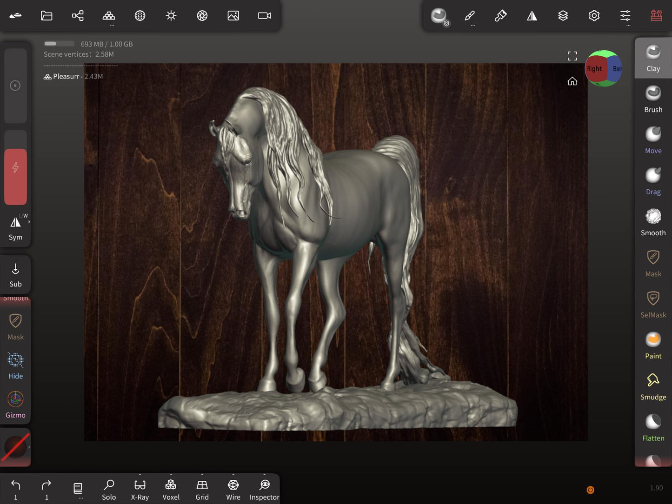Toggle Solo mode
This screenshot has height=504, width=672.
click(x=109, y=490)
